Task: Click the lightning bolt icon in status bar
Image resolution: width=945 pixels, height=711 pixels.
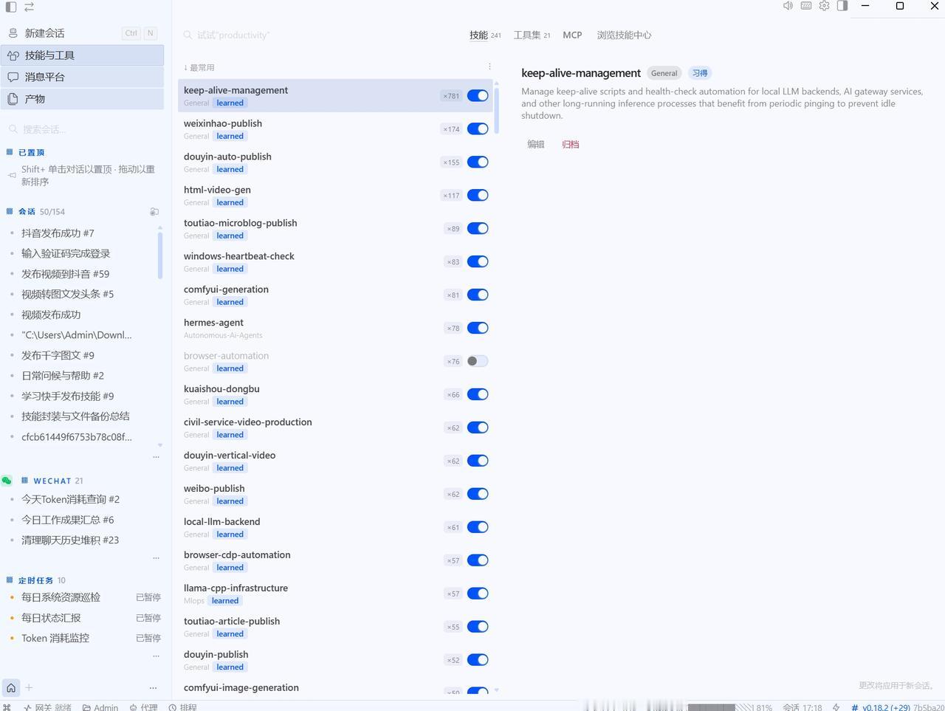Action: pos(836,707)
